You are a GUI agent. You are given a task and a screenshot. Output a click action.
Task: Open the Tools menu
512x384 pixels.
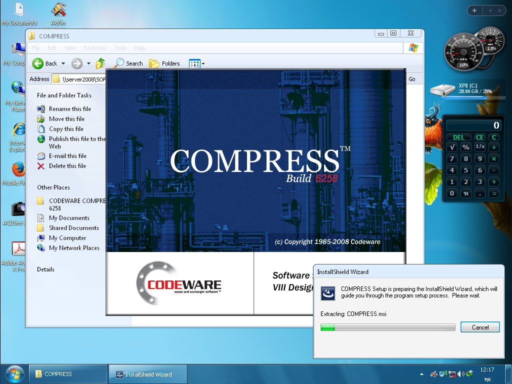point(120,48)
